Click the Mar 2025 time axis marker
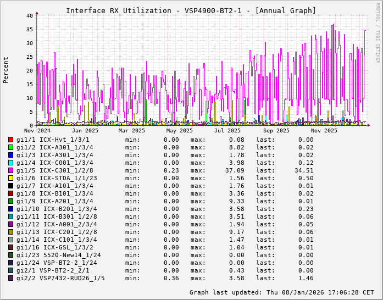Screen dimensions: 383x300 (132, 131)
